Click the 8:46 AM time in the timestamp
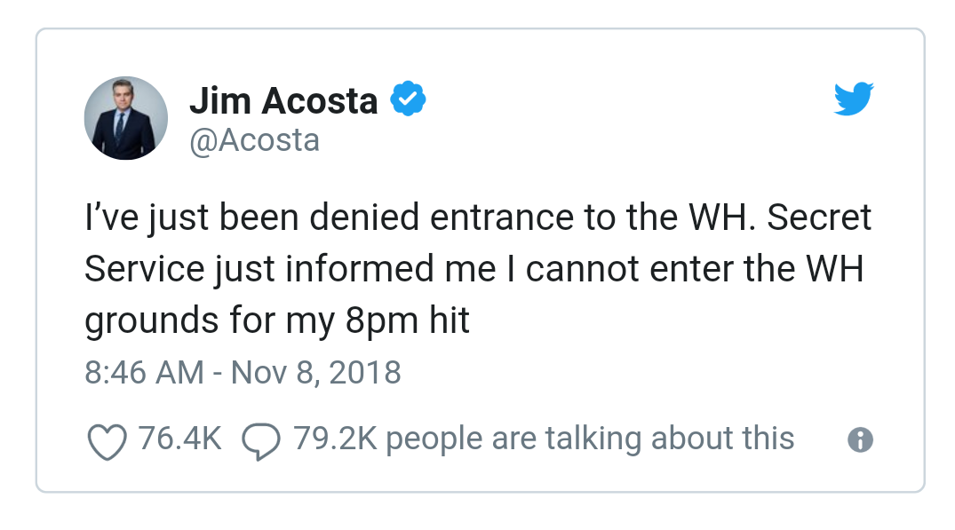 click(x=144, y=372)
